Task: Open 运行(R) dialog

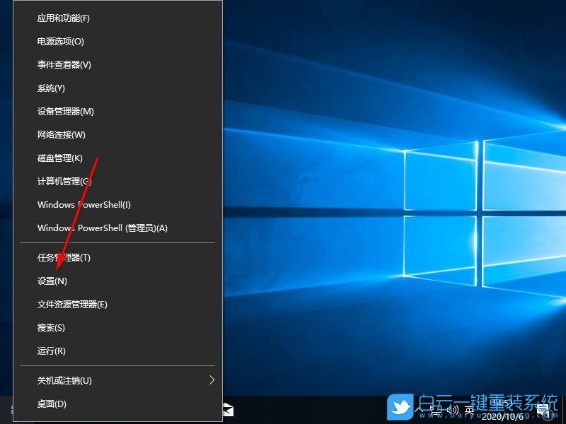Action: (51, 351)
